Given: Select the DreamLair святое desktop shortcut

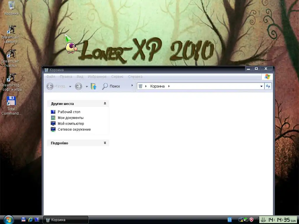Looking at the screenshot, I should [11, 34].
